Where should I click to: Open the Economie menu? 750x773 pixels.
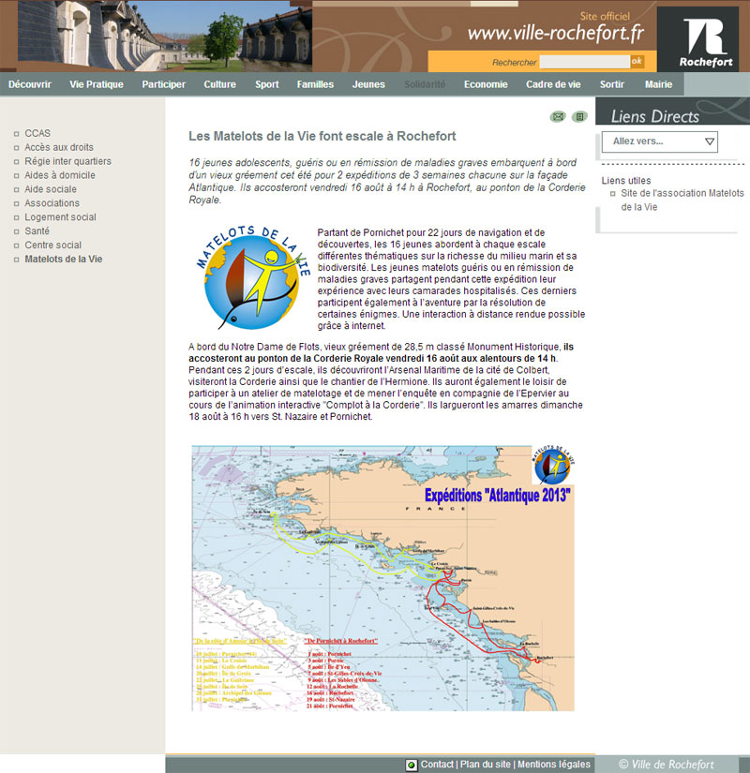486,84
